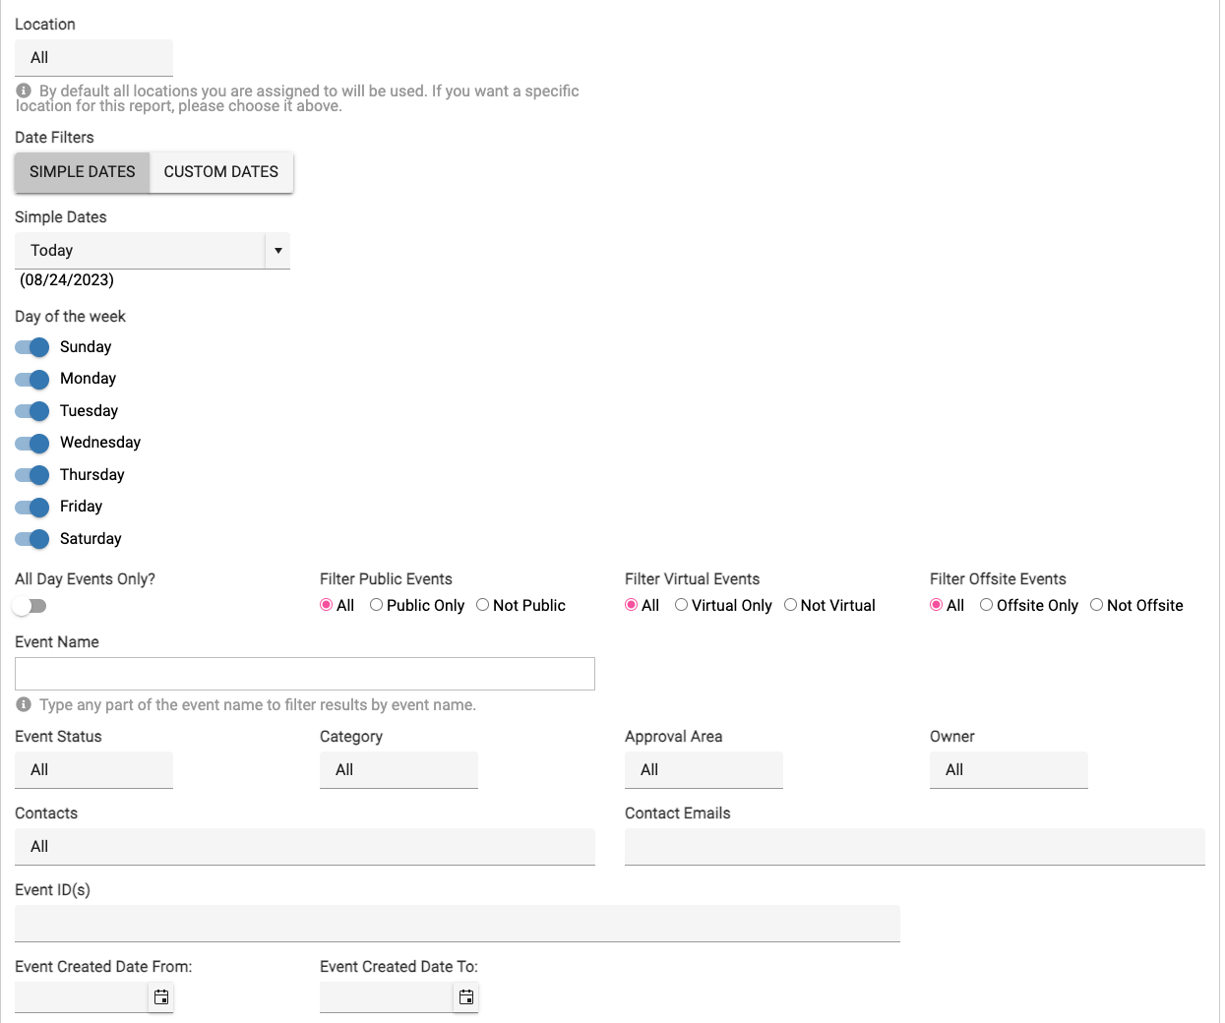Click the Day of the week heading
The height and width of the screenshot is (1023, 1225).
pyautogui.click(x=70, y=317)
